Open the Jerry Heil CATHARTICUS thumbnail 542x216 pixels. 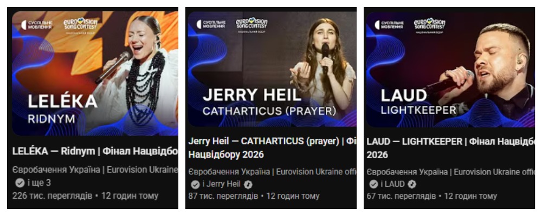pos(273,69)
